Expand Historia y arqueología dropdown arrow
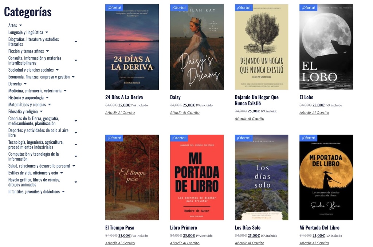The width and height of the screenshot is (373, 247). (47, 98)
